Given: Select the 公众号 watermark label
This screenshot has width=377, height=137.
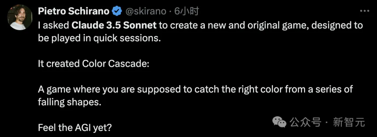Looking at the screenshot, I should (x=305, y=122).
